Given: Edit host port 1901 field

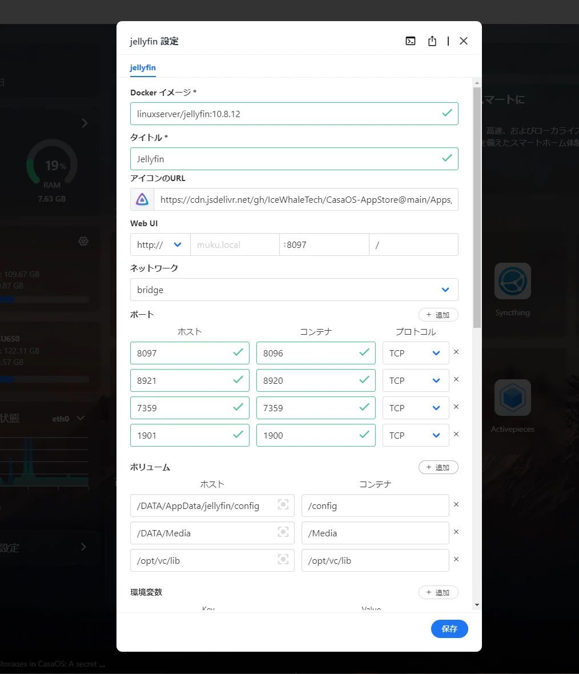Looking at the screenshot, I should click(190, 435).
